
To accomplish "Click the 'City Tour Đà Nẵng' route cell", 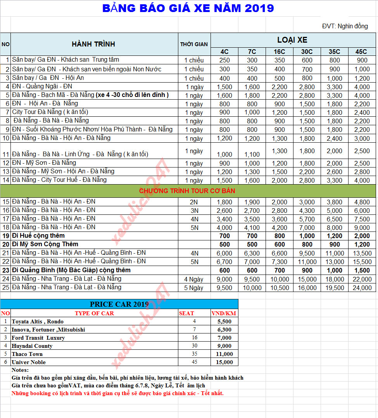I will coord(50,112).
